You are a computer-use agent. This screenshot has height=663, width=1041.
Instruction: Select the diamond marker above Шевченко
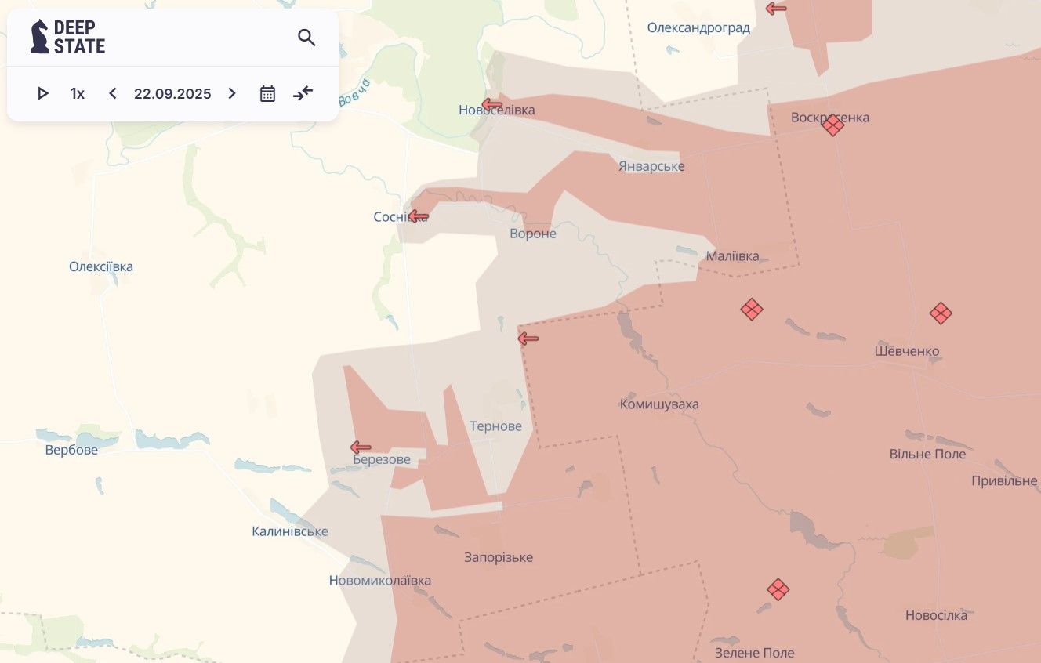(941, 313)
